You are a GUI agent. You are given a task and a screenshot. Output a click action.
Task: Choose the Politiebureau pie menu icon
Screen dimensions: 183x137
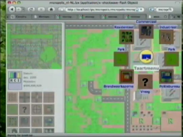(166, 76)
